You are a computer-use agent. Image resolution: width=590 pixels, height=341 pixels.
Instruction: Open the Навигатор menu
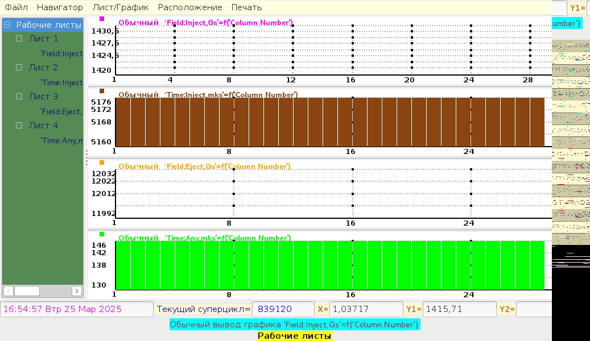pyautogui.click(x=60, y=7)
